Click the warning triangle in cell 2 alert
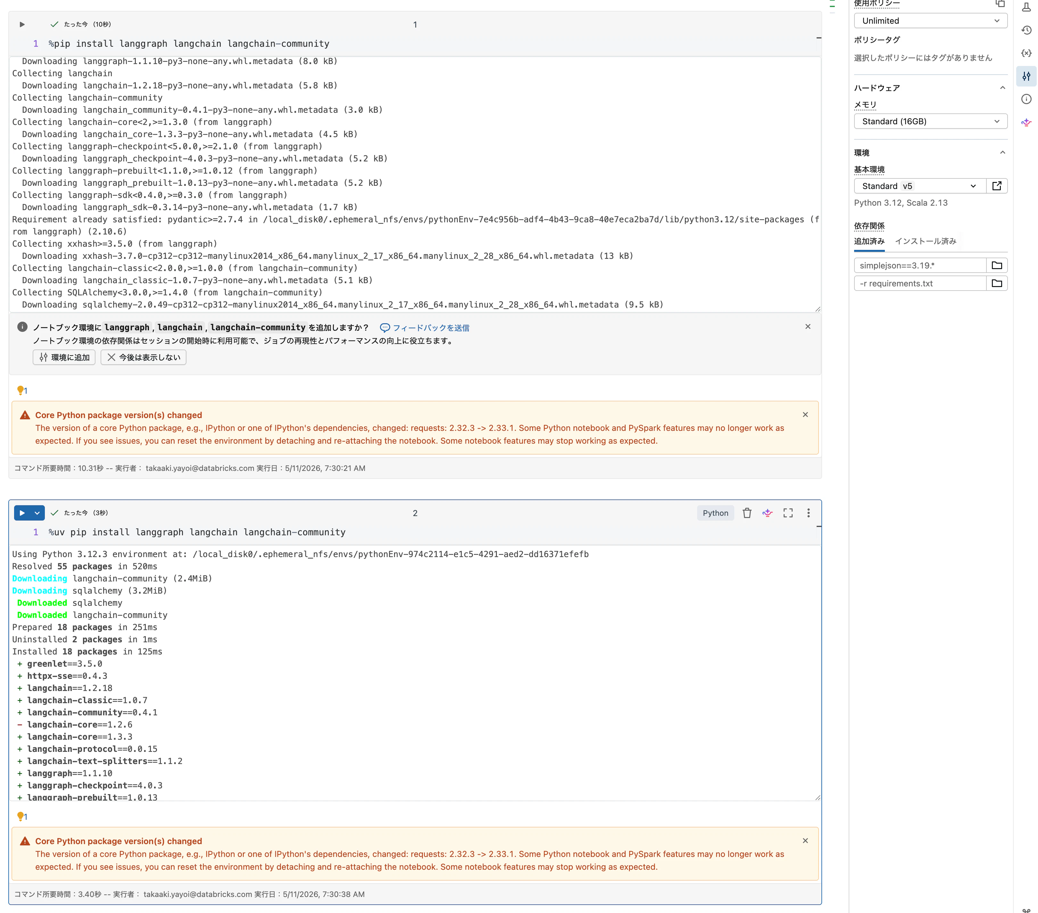The width and height of the screenshot is (1038, 913). coord(25,842)
